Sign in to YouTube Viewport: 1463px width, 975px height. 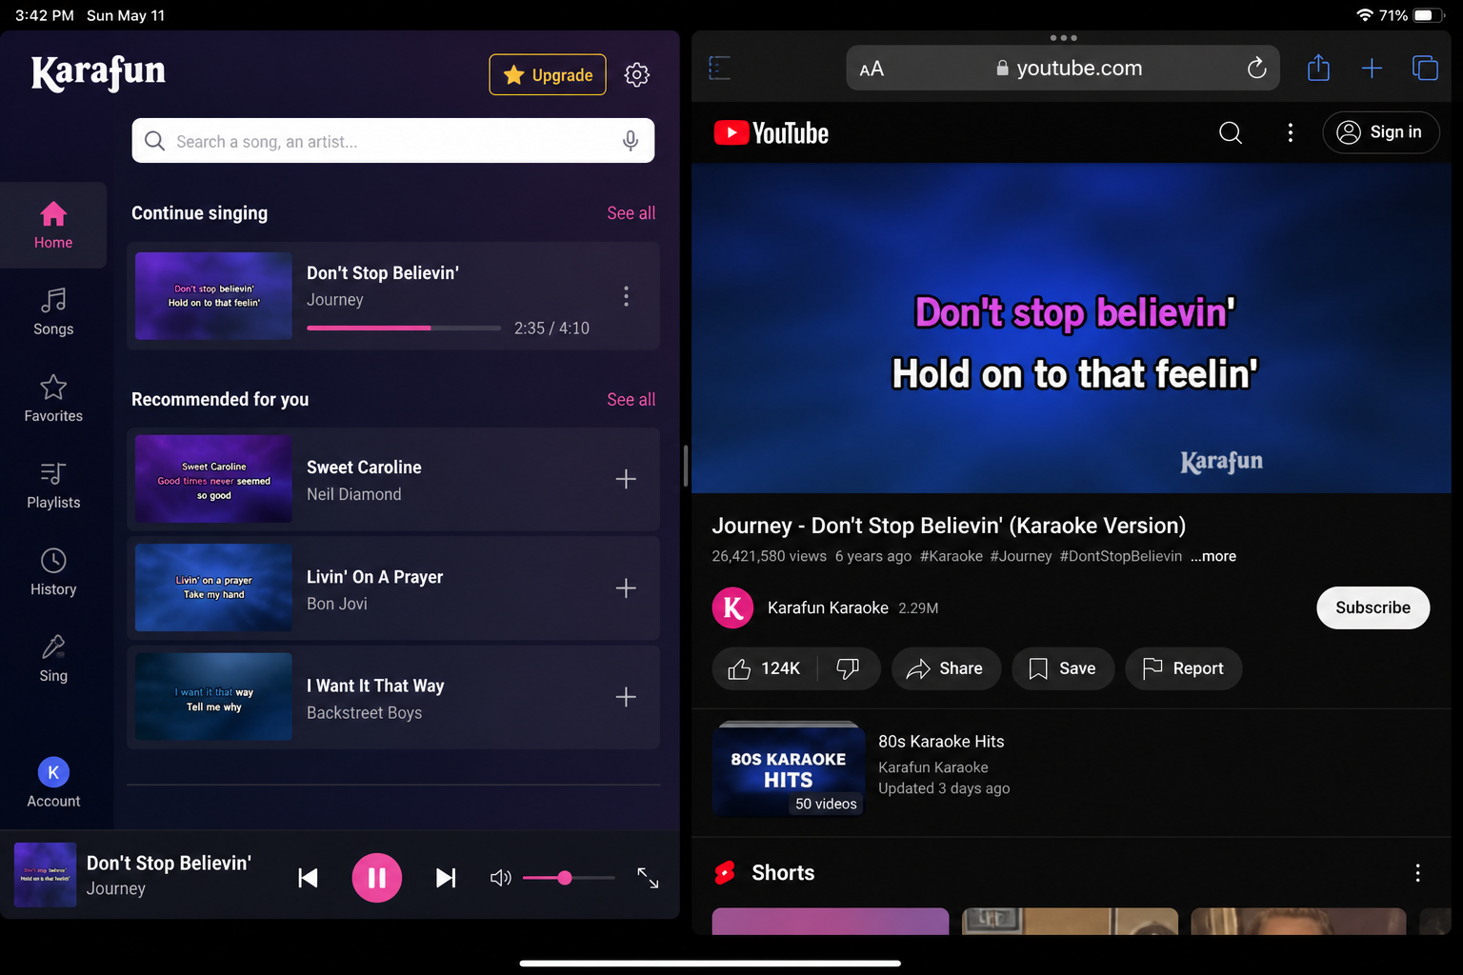click(x=1380, y=132)
